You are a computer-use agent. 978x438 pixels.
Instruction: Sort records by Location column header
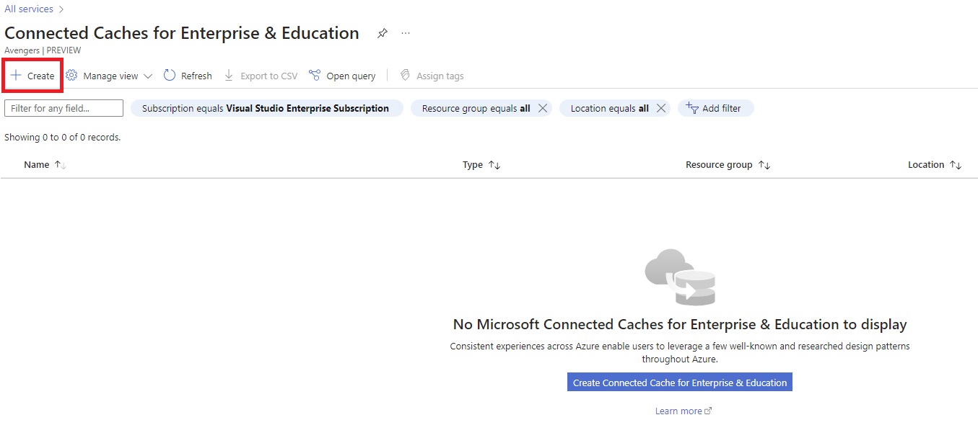(x=934, y=164)
